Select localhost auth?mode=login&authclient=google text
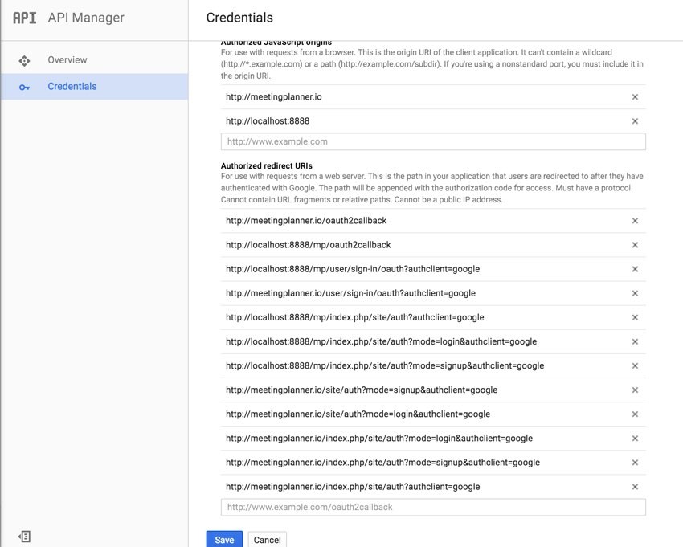 [381, 341]
